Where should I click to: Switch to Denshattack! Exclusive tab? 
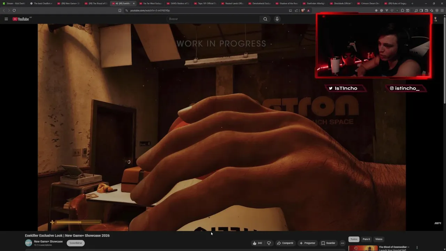pos(260,3)
